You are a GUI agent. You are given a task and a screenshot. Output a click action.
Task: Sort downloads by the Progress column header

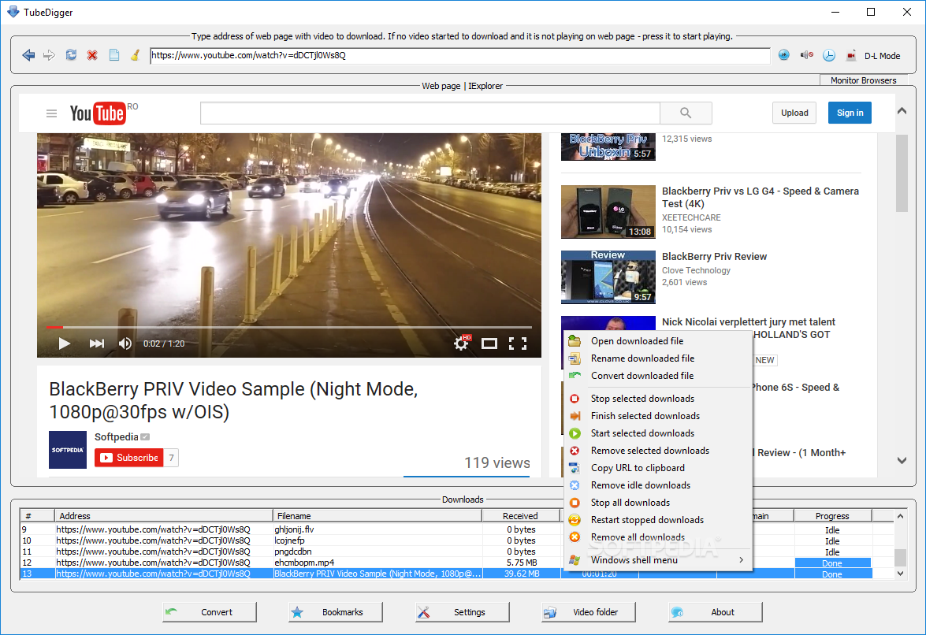point(832,516)
